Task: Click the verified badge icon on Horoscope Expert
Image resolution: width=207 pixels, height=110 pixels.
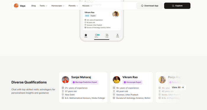Action: [x=125, y=82]
